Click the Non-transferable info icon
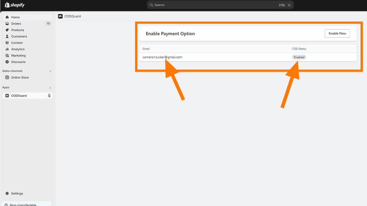 click(x=6, y=205)
